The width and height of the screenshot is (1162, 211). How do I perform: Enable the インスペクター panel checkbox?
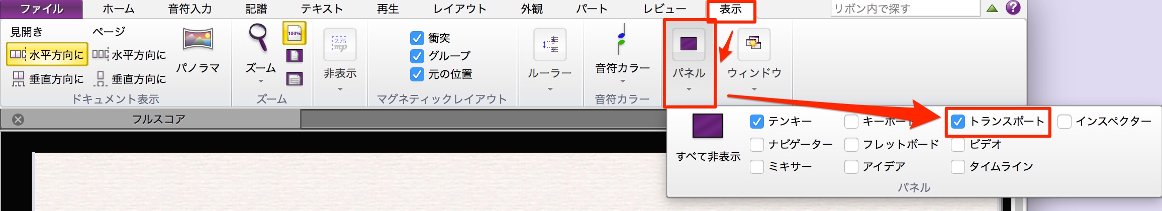point(1064,122)
